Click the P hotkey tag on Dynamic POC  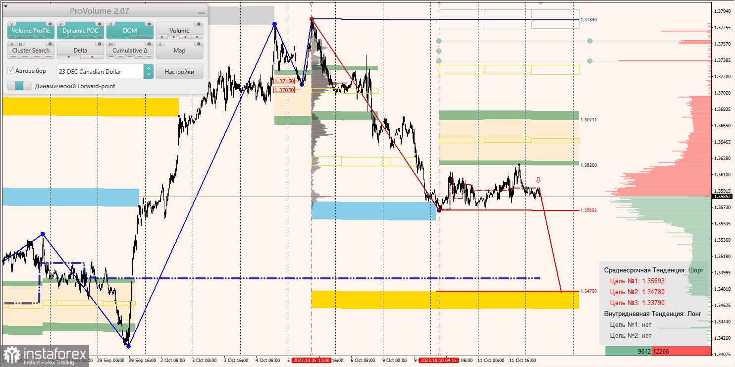pos(62,24)
